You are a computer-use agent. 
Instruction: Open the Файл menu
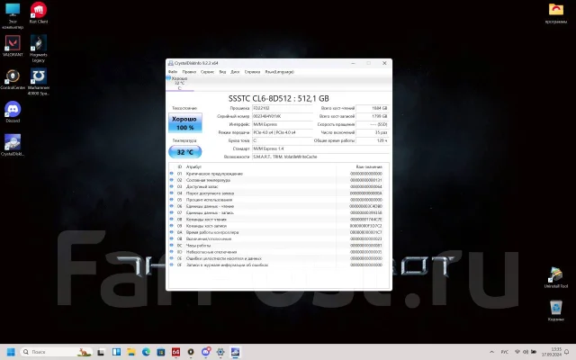173,72
